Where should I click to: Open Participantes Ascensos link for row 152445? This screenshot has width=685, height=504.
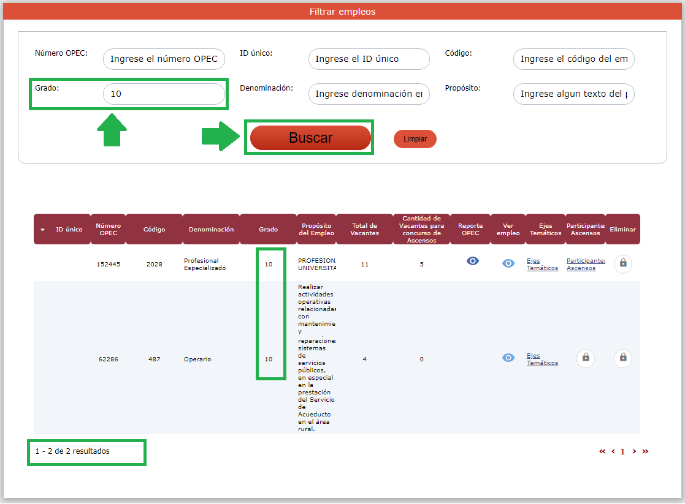(585, 265)
